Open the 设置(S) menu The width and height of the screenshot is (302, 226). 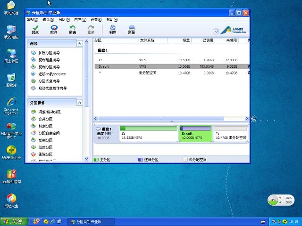point(96,20)
